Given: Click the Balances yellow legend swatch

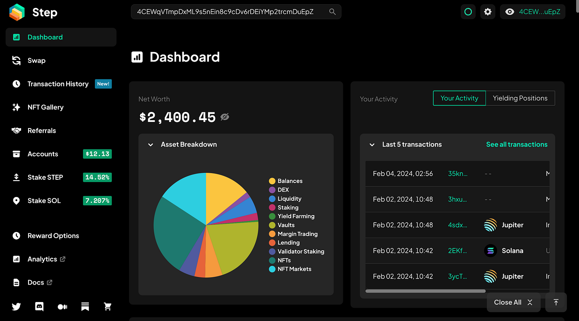Looking at the screenshot, I should (x=272, y=181).
